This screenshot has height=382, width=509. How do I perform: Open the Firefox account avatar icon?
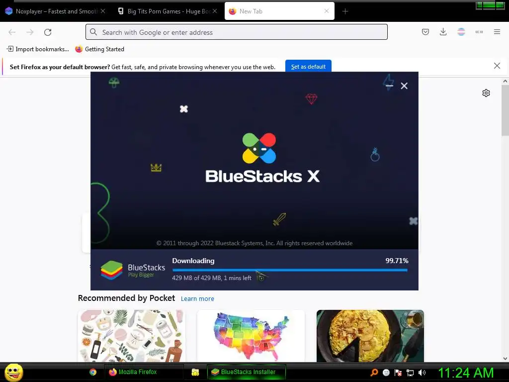[461, 32]
